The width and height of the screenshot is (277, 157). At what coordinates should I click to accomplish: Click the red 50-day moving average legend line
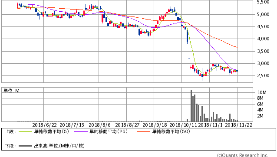point(143,131)
